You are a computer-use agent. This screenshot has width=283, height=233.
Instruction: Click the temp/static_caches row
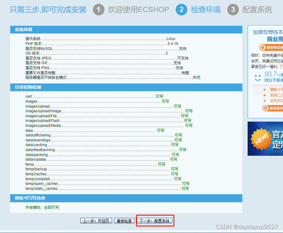pos(107,188)
